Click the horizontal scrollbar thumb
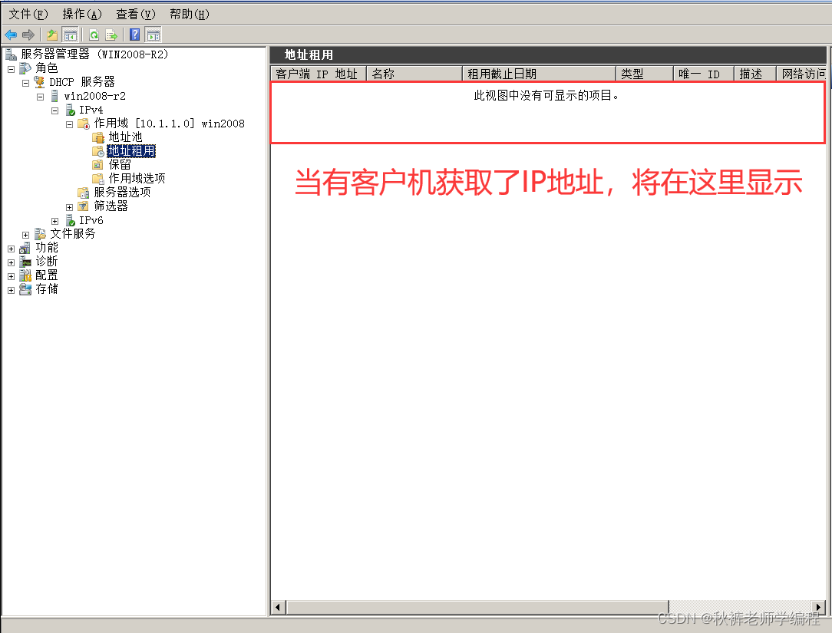This screenshot has width=832, height=633. point(477,607)
